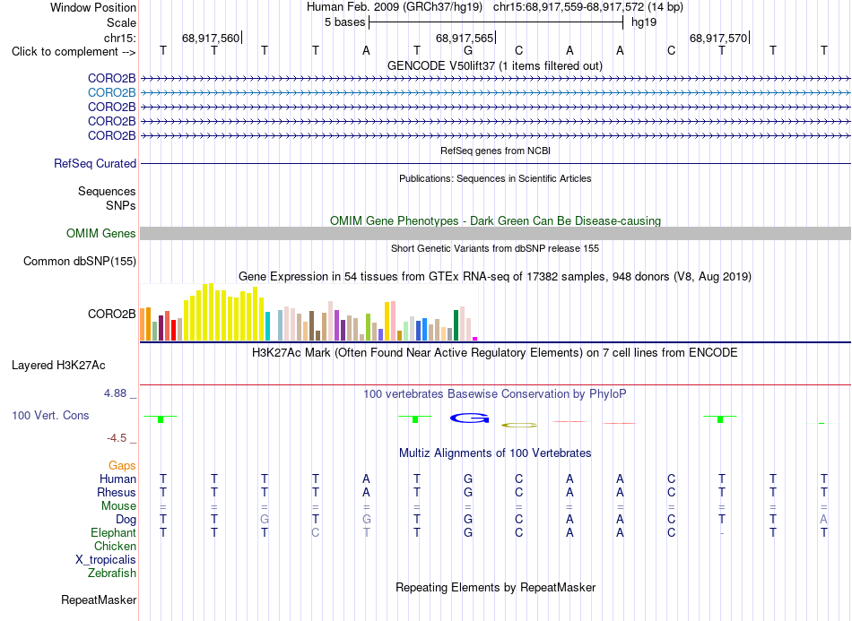Viewport: 852px width, 621px height.
Task: Click the Dog species label
Action: click(x=126, y=520)
